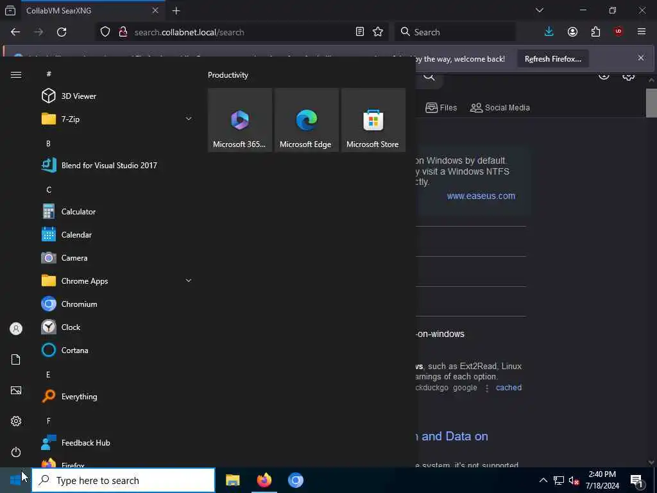The height and width of the screenshot is (493, 657).
Task: Dismiss the Firefox notification bar
Action: (x=641, y=58)
